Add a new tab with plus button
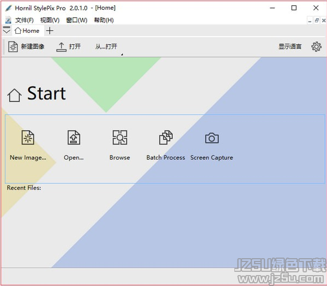 tap(50, 31)
